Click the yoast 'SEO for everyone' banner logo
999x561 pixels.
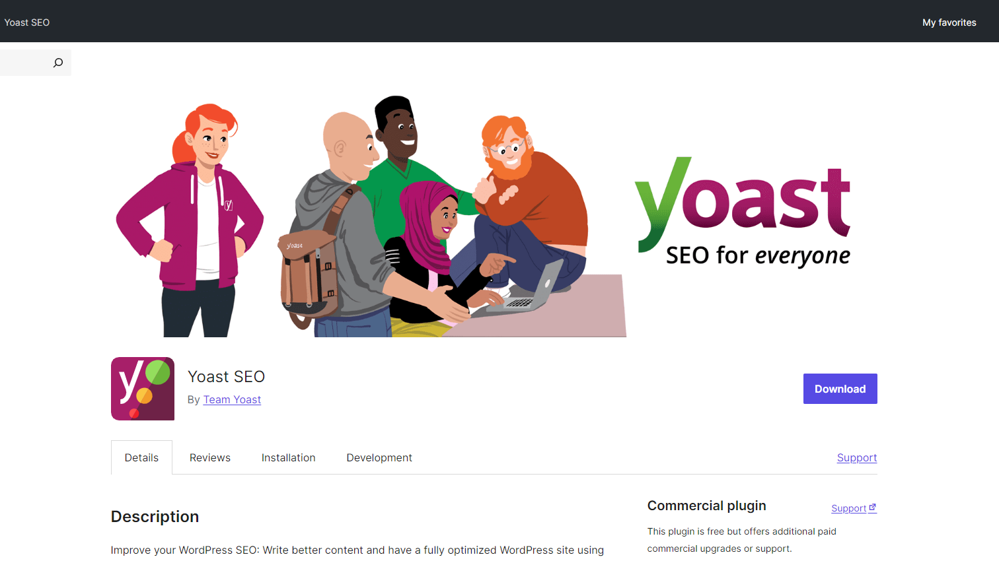(x=743, y=213)
